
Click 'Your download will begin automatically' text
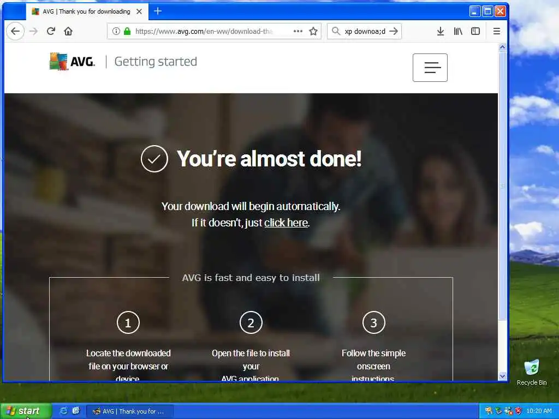click(251, 206)
